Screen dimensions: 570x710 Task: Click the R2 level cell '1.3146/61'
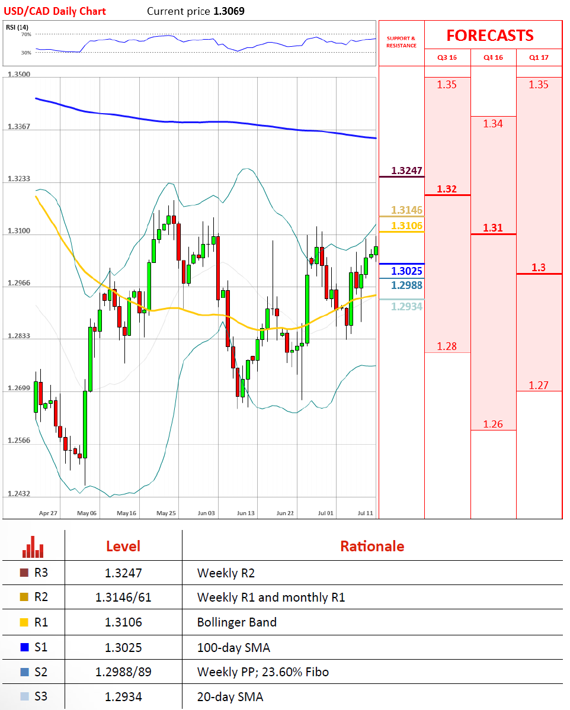(123, 597)
